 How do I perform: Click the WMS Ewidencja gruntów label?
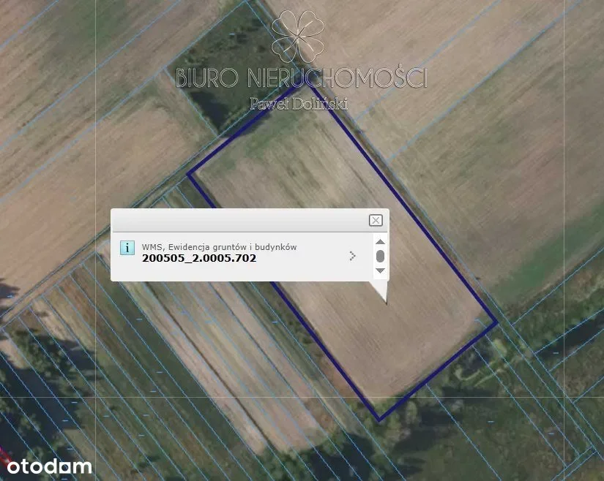(219, 247)
